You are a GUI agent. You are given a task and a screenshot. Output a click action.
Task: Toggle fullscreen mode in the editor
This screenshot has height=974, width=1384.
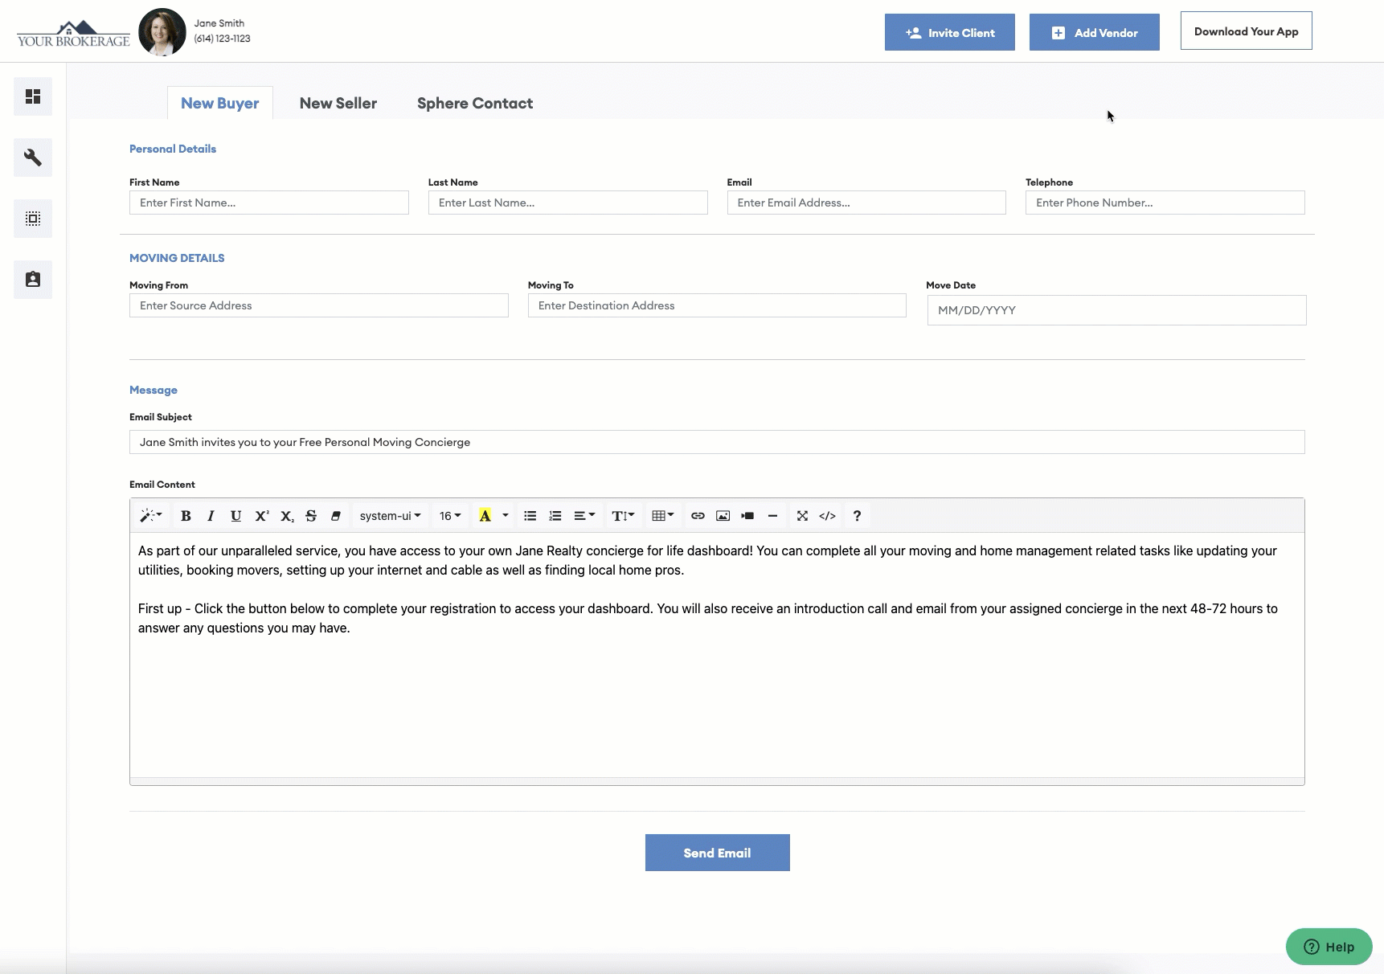pos(803,516)
